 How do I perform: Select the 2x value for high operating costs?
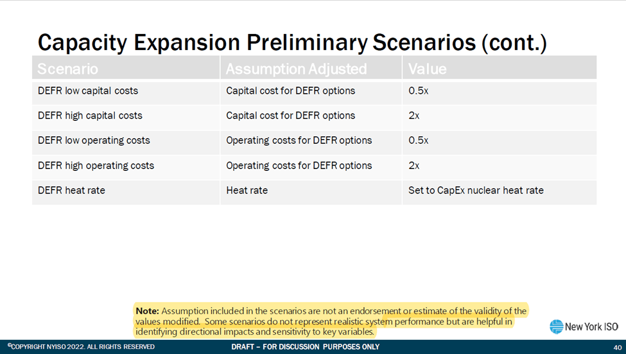[x=413, y=165]
